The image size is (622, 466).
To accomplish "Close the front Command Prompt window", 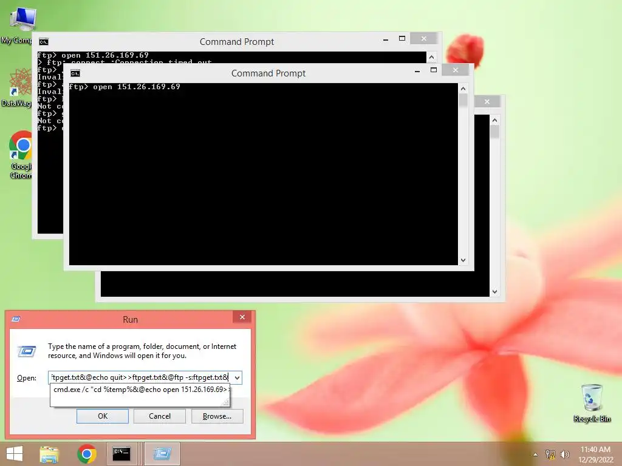I will (x=456, y=70).
